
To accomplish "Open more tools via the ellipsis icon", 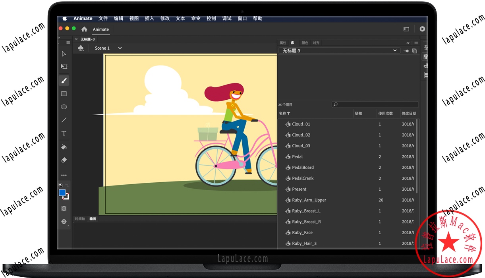I will pos(64,175).
